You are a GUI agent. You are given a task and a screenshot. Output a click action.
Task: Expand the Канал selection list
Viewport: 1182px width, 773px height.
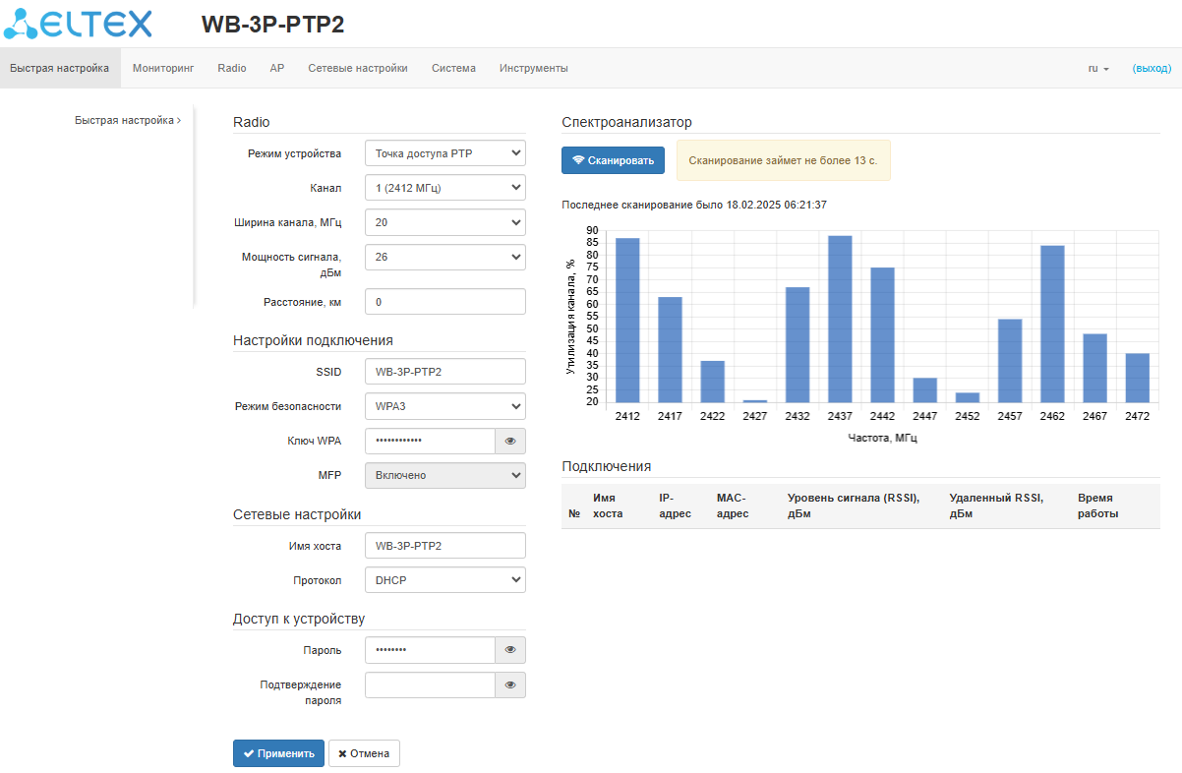(x=444, y=188)
